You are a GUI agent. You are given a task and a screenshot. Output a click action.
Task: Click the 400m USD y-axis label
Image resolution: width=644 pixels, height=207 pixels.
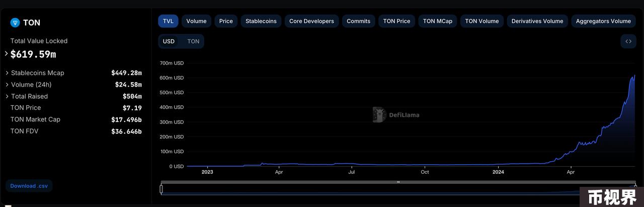tap(172, 107)
